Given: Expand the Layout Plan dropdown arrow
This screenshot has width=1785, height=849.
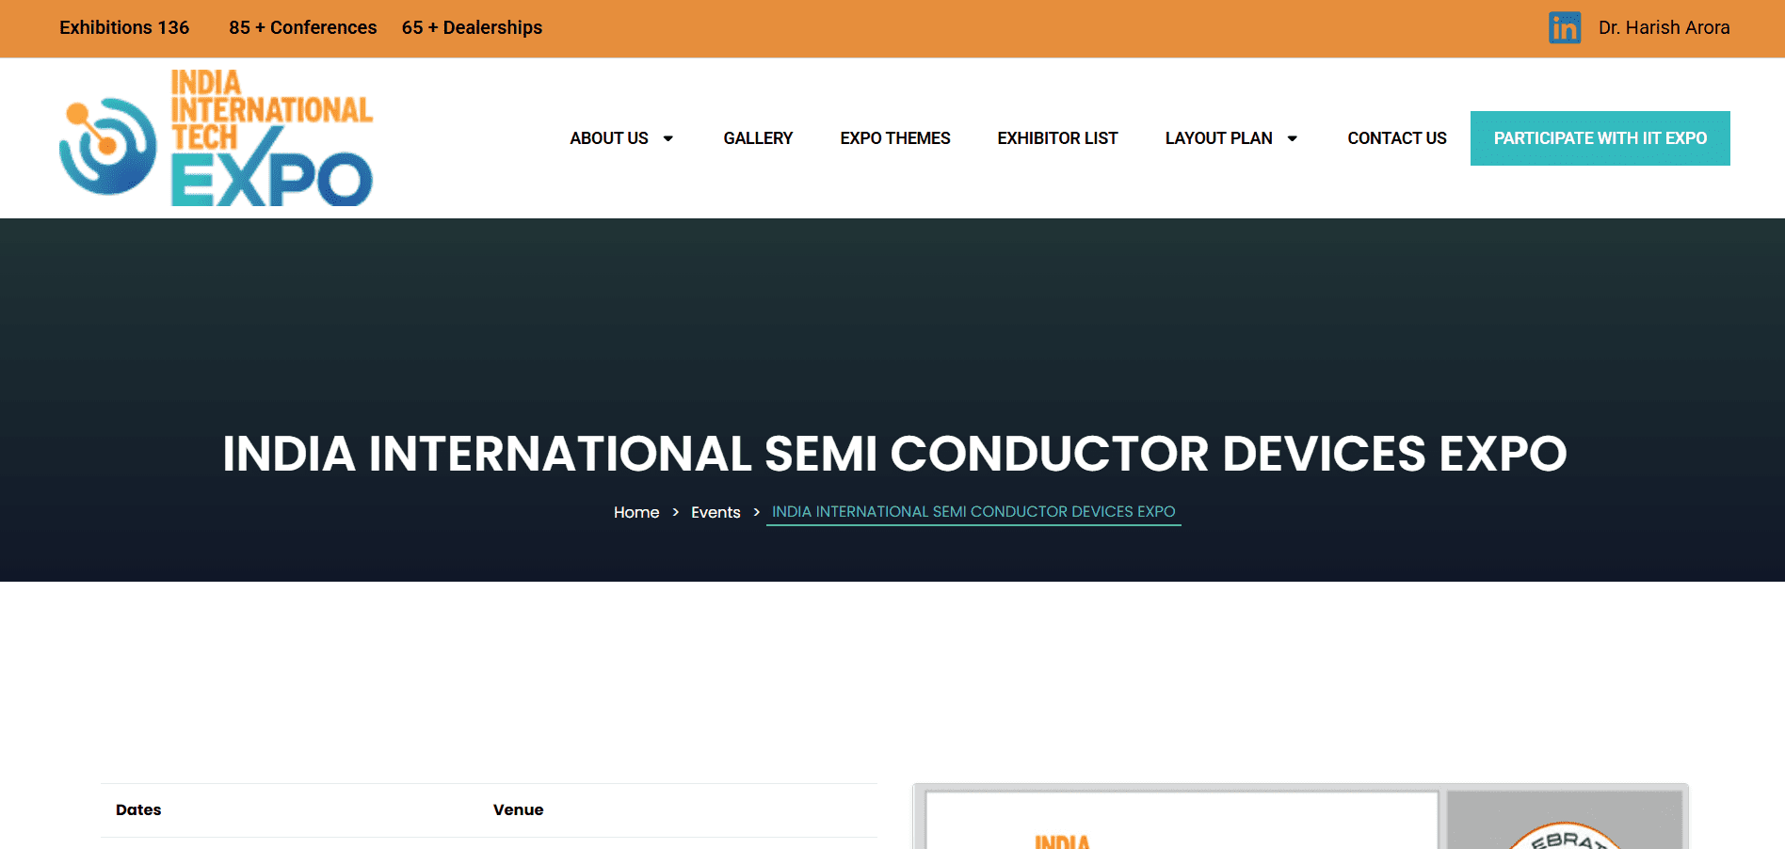Looking at the screenshot, I should 1293,138.
